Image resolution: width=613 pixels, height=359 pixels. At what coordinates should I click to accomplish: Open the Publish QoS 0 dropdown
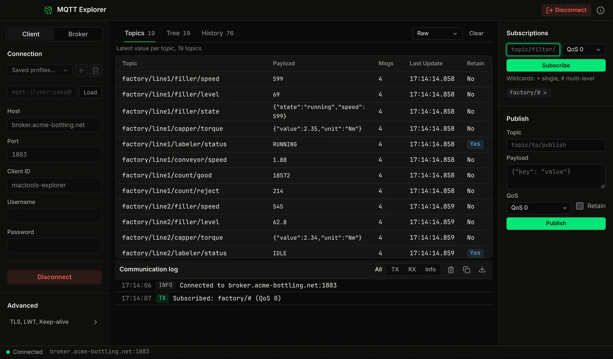(539, 208)
